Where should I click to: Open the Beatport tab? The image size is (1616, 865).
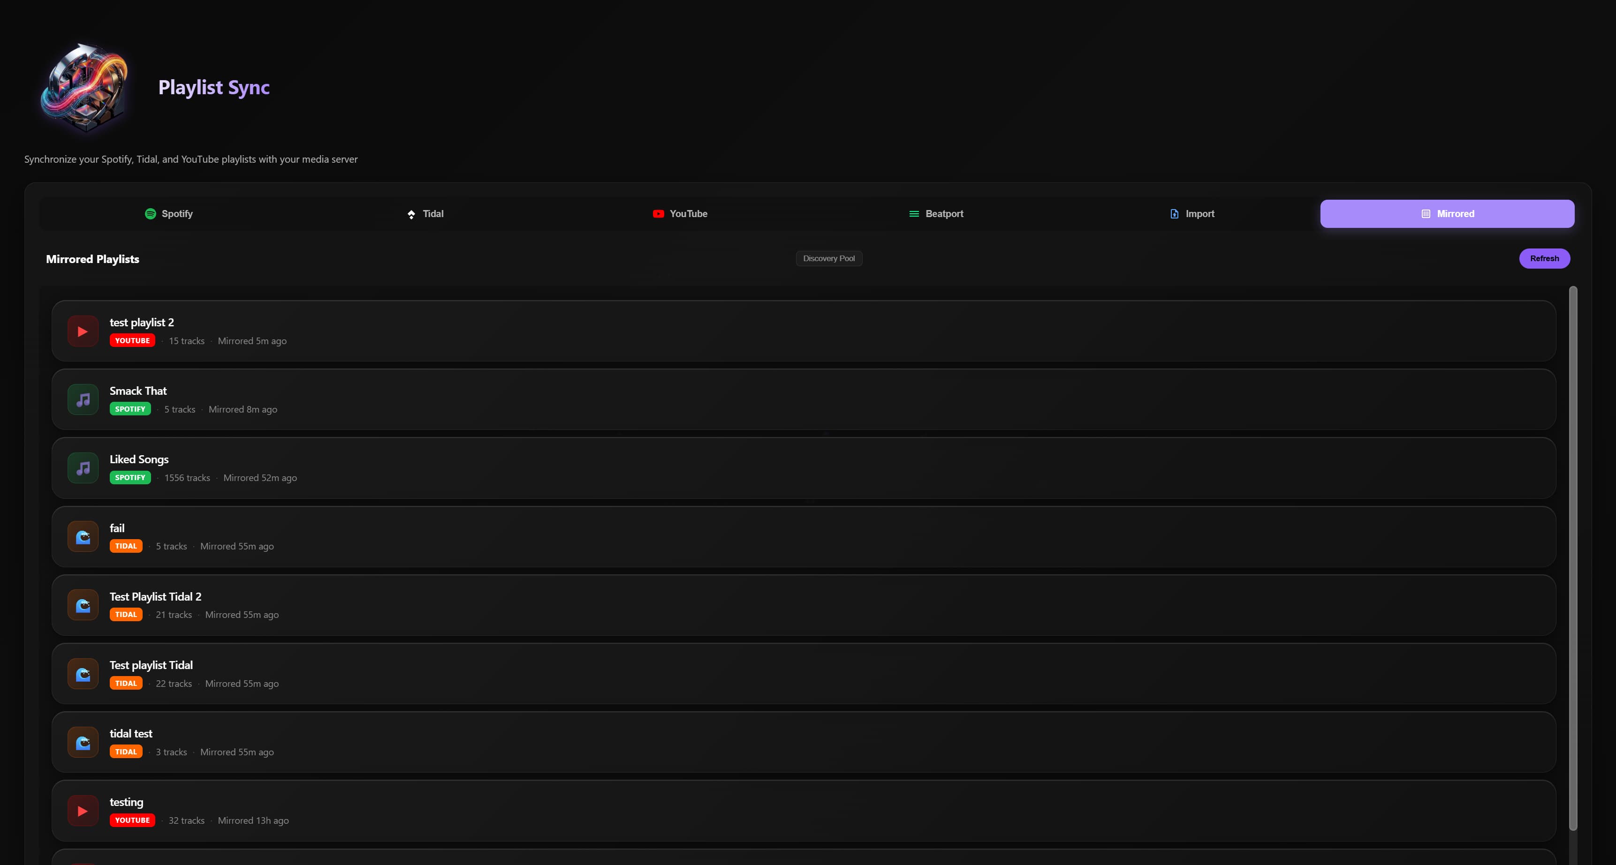936,214
